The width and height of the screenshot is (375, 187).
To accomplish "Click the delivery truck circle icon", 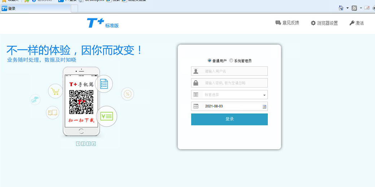I will [x=53, y=113].
